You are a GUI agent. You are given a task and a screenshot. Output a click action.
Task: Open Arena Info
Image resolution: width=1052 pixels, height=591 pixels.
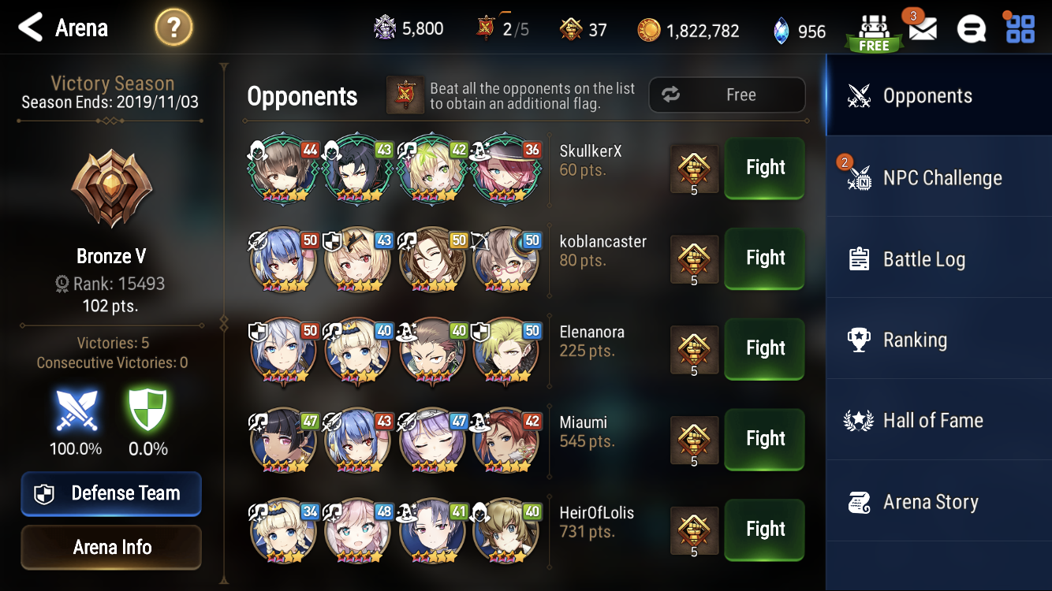(111, 547)
